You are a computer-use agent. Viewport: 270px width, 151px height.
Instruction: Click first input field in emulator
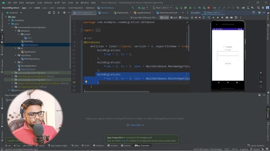pyautogui.click(x=228, y=53)
